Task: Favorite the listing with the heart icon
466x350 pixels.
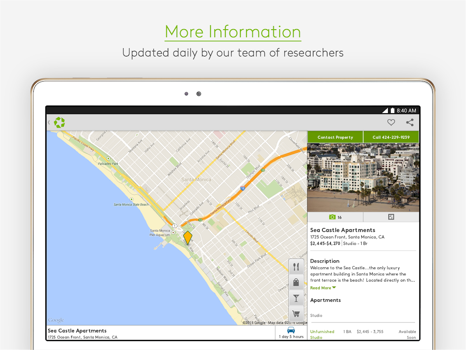Action: click(x=391, y=122)
